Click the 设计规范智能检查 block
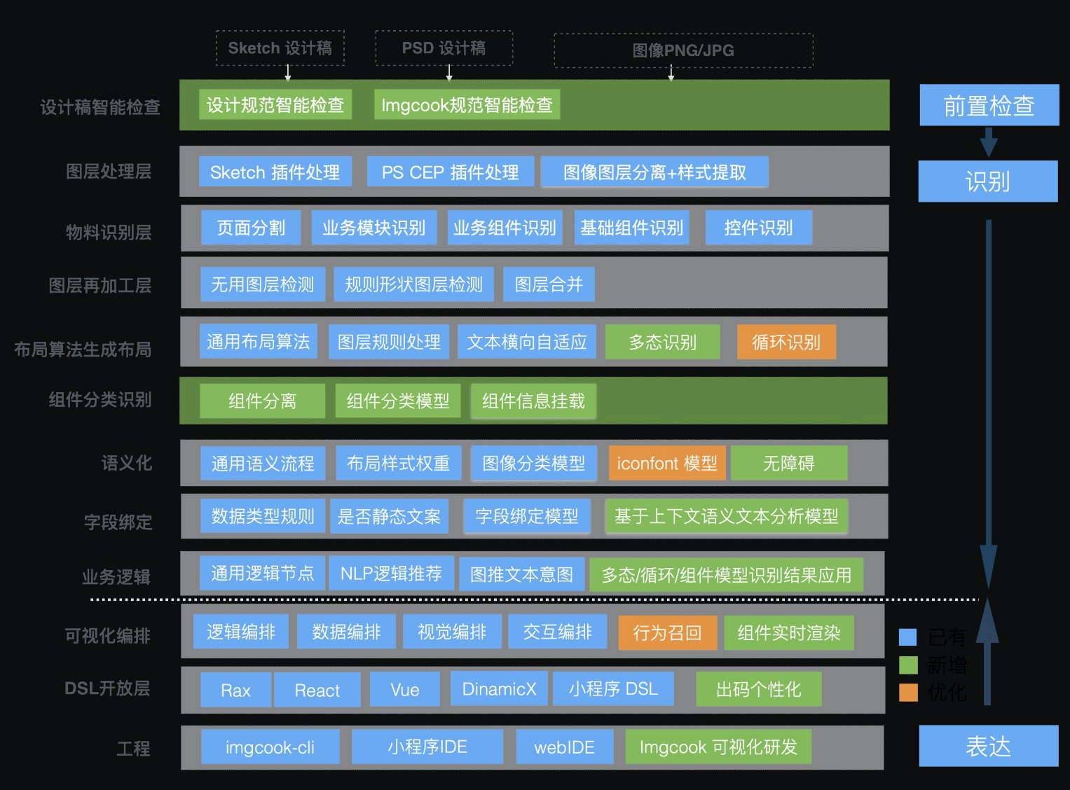Viewport: 1070px width, 790px height. (x=275, y=105)
